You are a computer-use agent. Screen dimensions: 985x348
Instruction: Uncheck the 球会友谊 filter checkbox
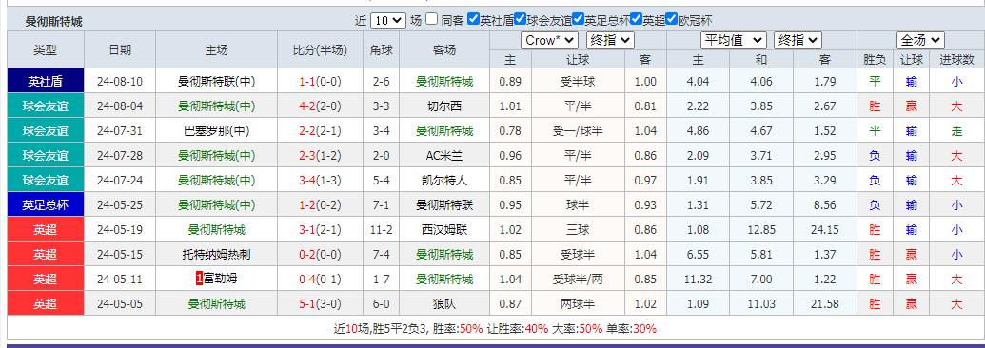[x=520, y=19]
